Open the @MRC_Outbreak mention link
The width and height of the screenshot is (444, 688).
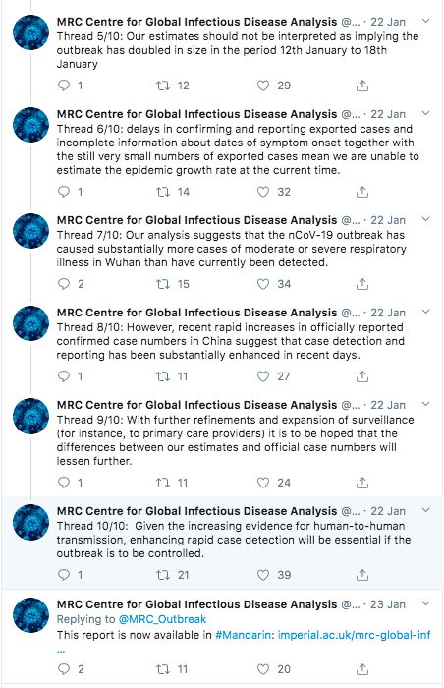(x=162, y=619)
